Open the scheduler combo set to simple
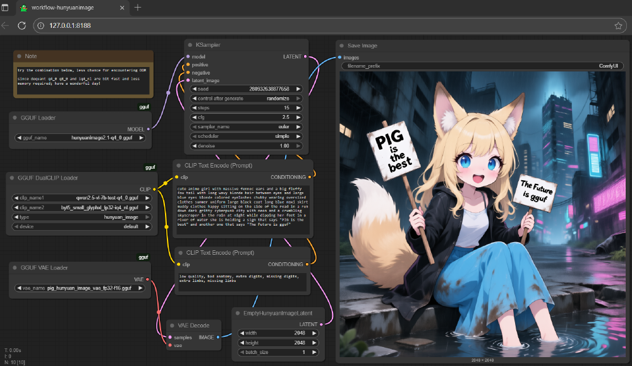 [x=246, y=137]
